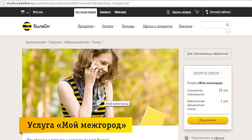This screenshot has width=252, height=140.
Task: Switch to the Бизнесу tab
Action: 105,12
